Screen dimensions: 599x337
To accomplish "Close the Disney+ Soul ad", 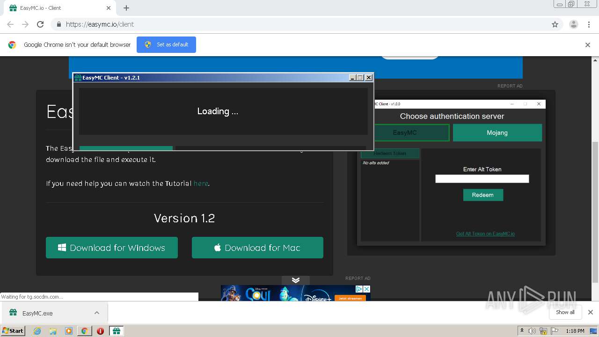I will (x=367, y=289).
